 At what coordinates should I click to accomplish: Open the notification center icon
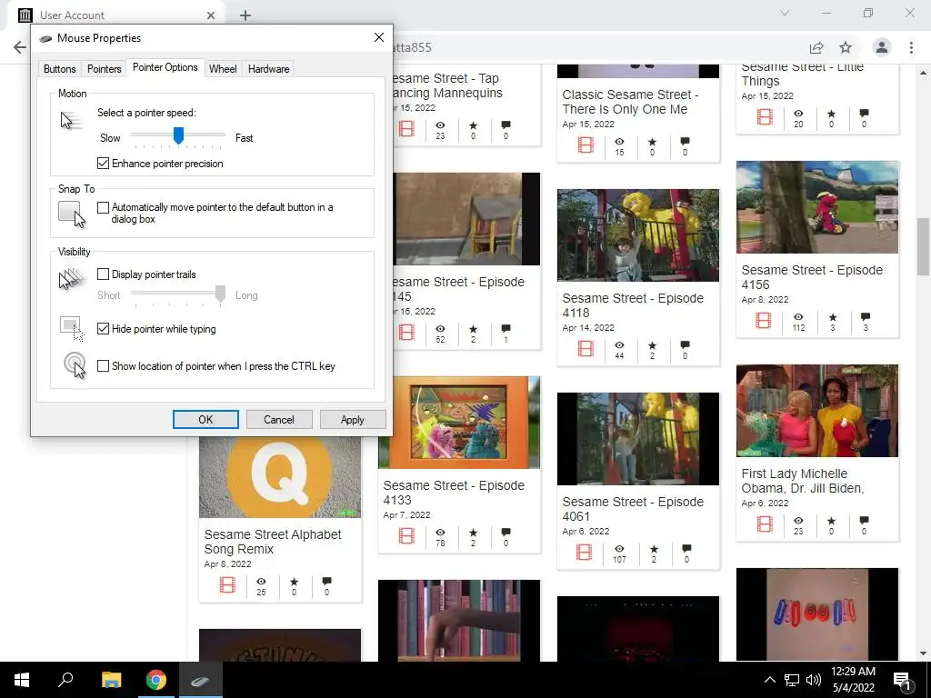[902, 680]
